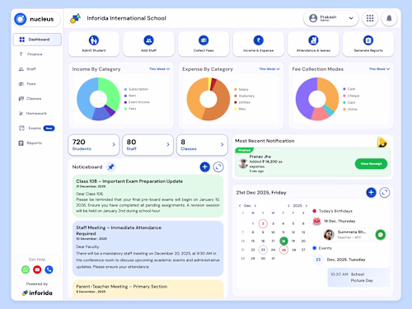Expand the calendar panel
This screenshot has width=412, height=309.
pos(385,193)
